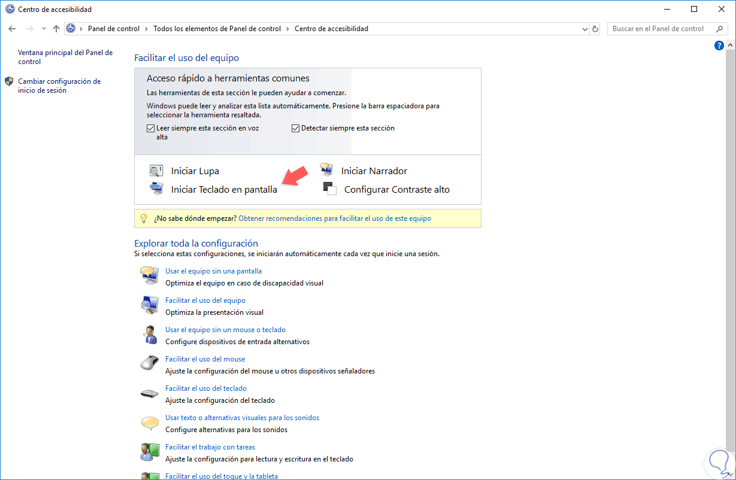Screen dimensions: 736x480
Task: Open Usar el equipo sin un mouse o teclado
Action: pyautogui.click(x=225, y=330)
